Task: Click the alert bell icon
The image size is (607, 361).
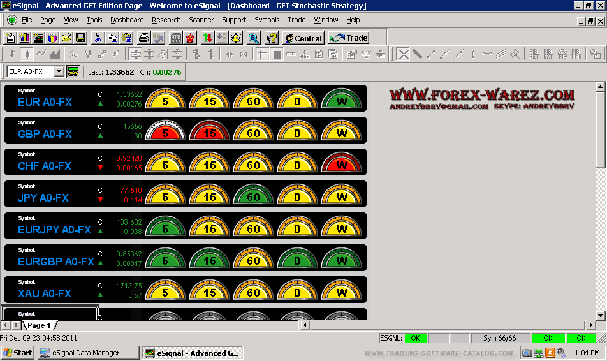Action: [x=236, y=38]
